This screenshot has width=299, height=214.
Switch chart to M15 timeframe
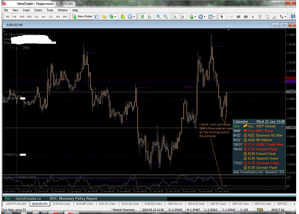pyautogui.click(x=22, y=17)
